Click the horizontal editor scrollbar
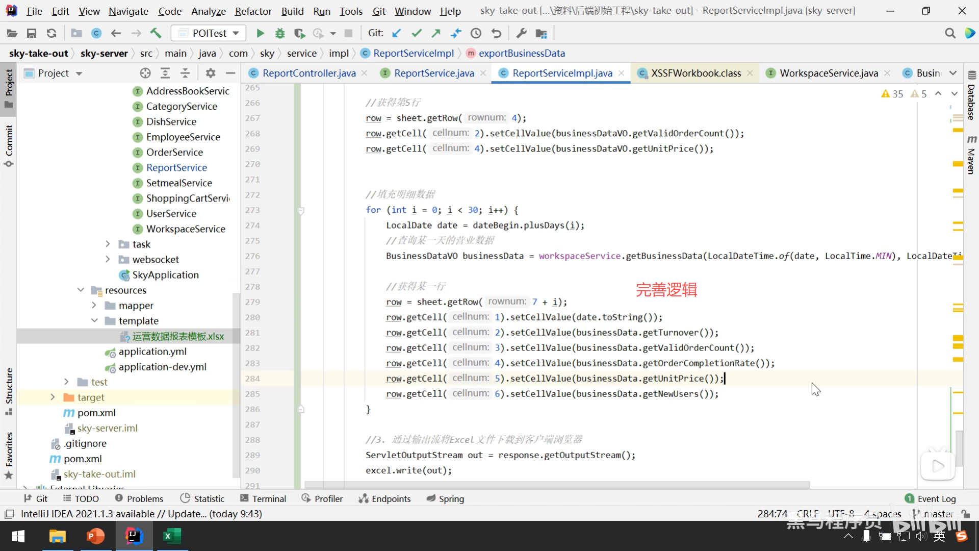Viewport: 979px width, 551px height. [x=556, y=485]
